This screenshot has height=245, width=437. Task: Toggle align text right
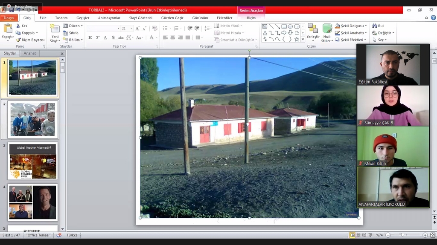click(181, 37)
